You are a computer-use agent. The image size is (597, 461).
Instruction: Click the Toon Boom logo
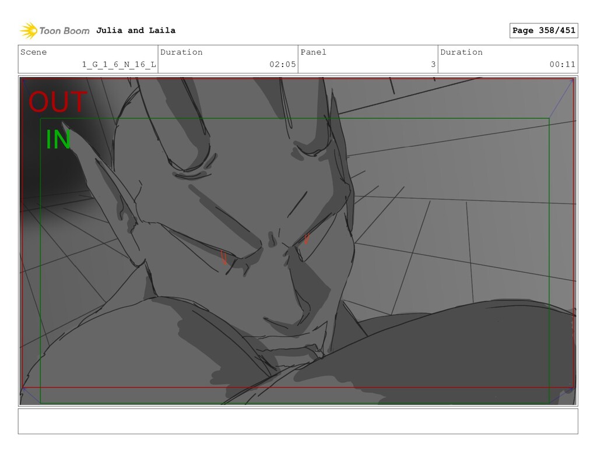click(54, 30)
